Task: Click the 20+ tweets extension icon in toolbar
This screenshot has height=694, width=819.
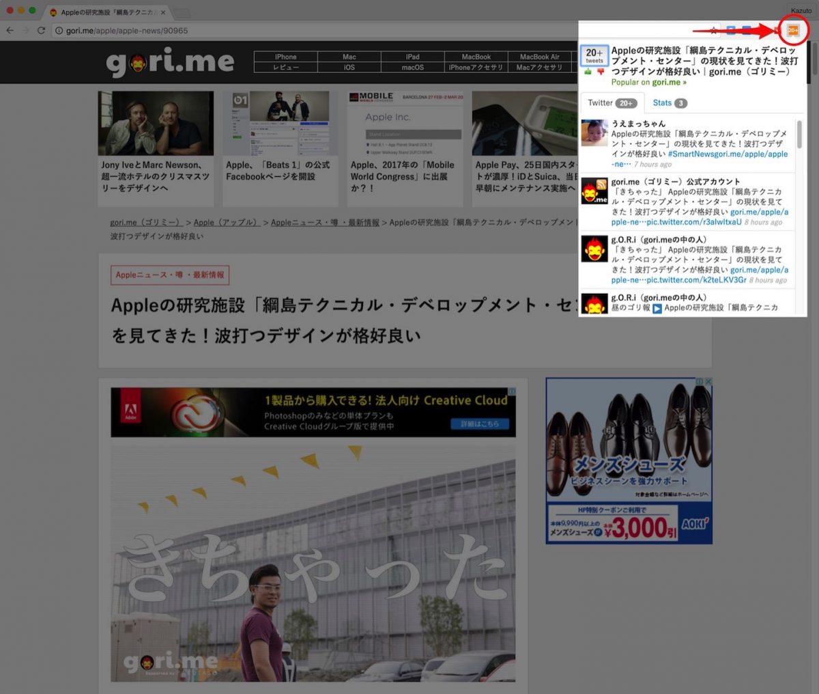Action: click(x=792, y=30)
